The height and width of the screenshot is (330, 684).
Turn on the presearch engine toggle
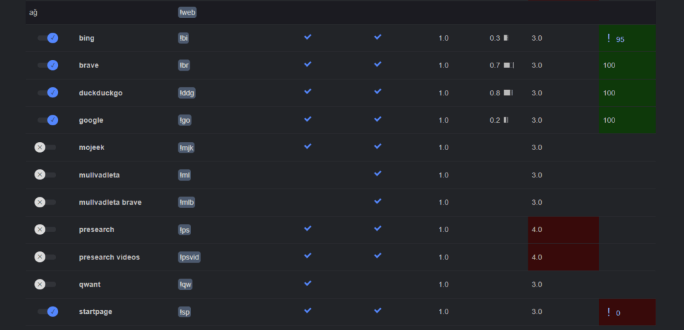pos(45,229)
